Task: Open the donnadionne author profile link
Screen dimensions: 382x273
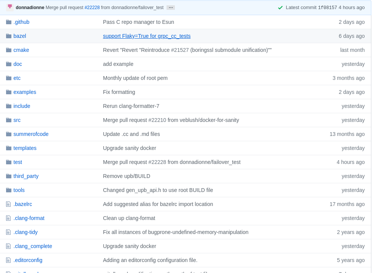Action: point(30,8)
